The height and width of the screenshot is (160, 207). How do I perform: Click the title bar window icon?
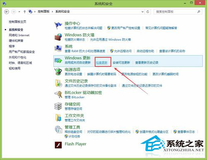[x=4, y=4]
